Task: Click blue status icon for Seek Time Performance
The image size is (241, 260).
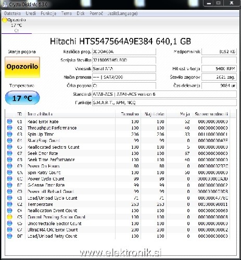Action: (9, 160)
